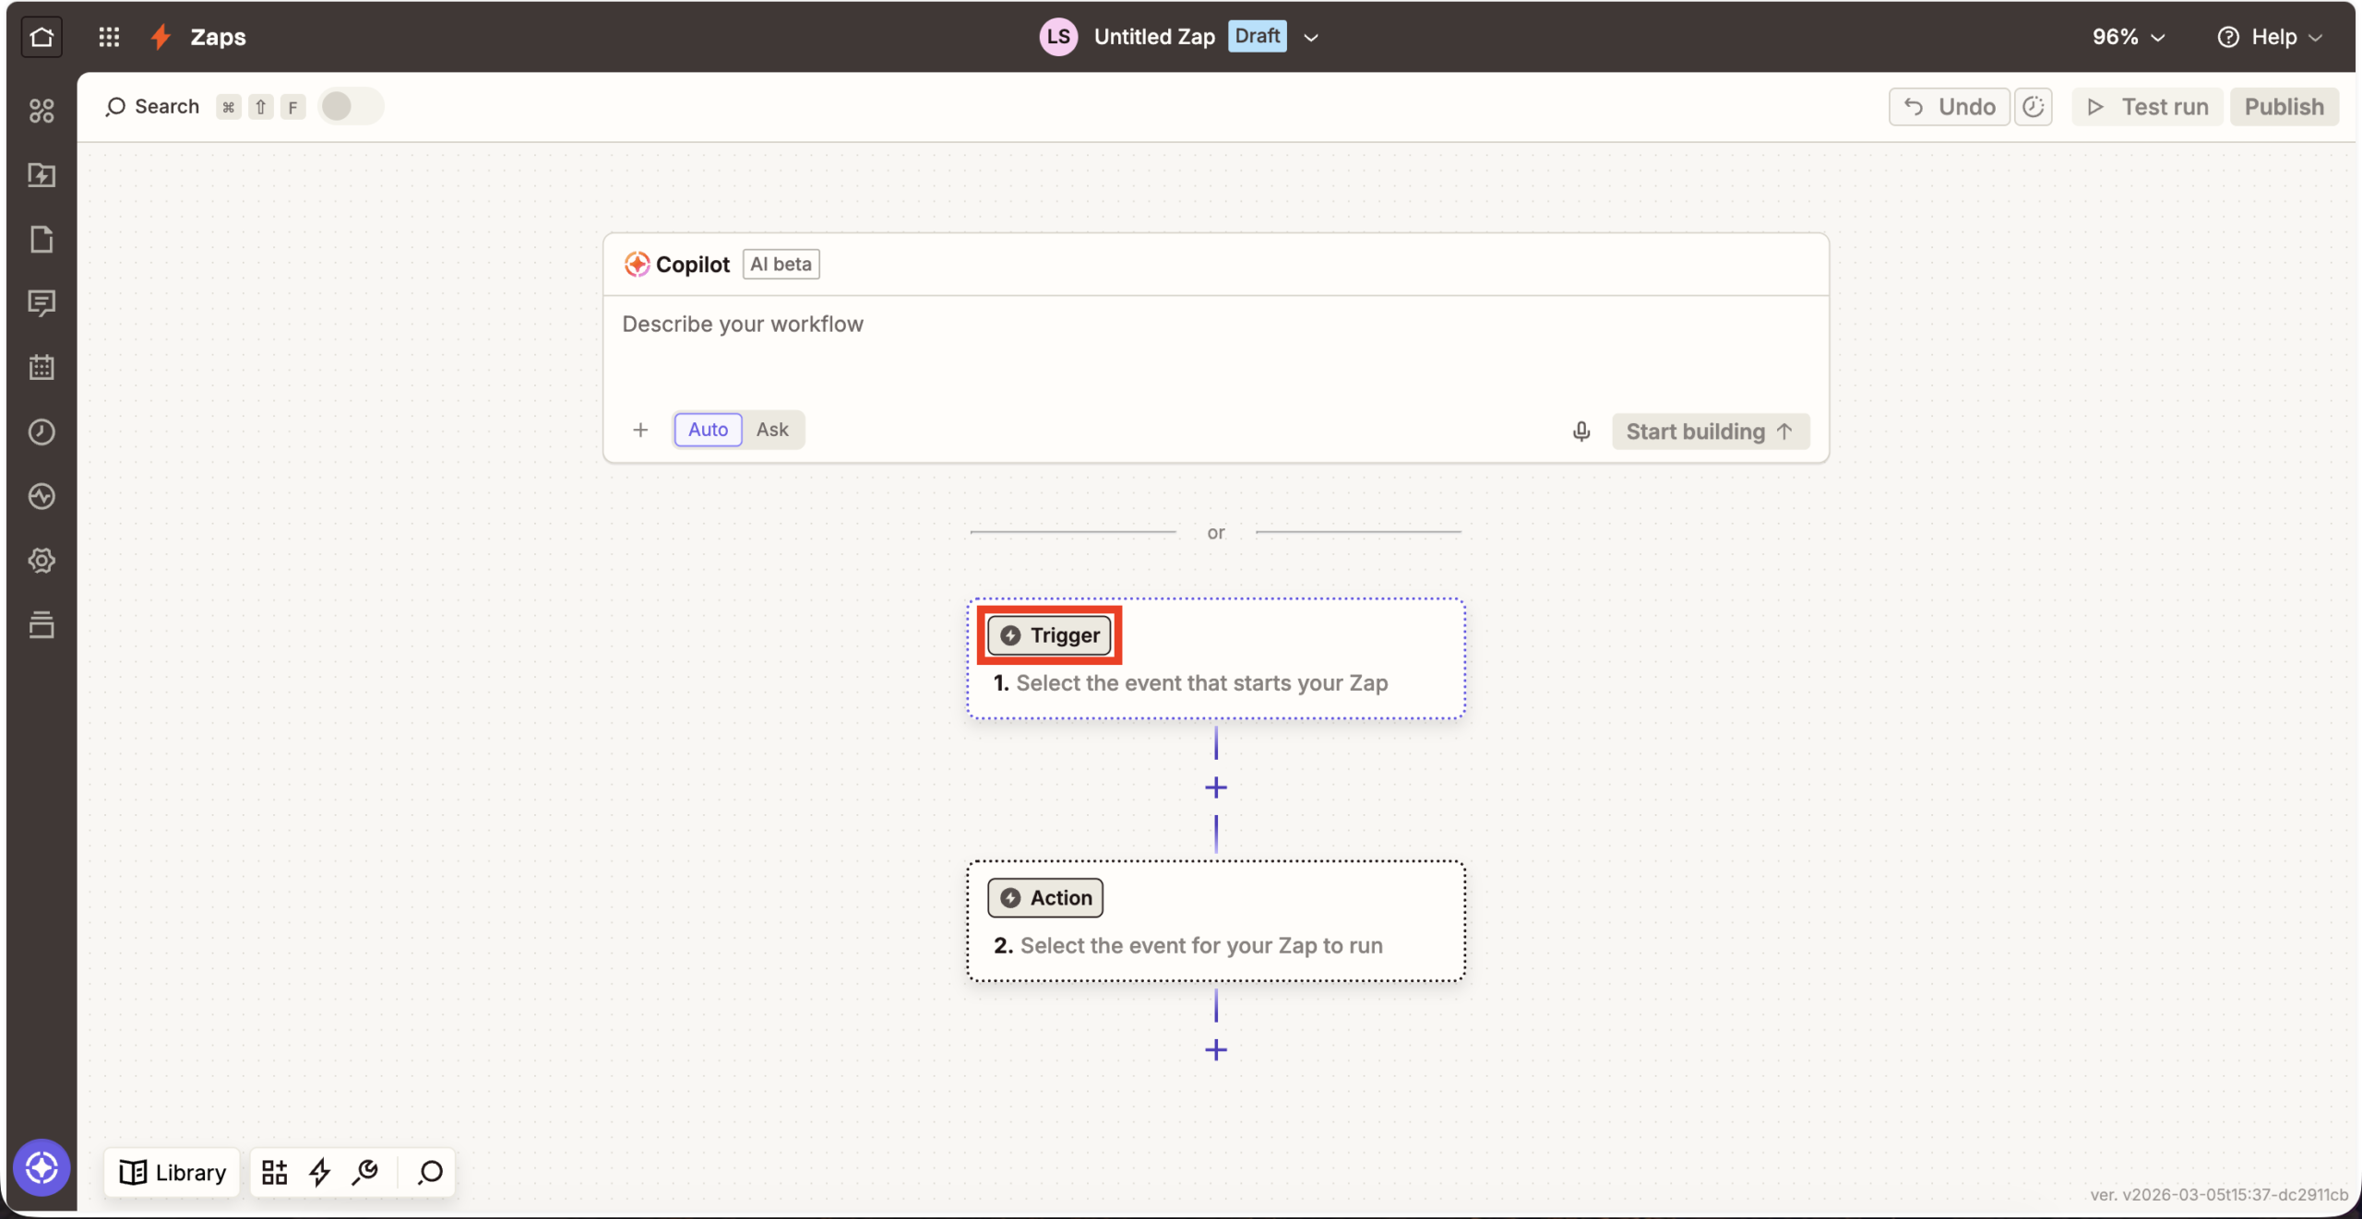
Task: Open the 96% zoom dropdown
Action: pos(2128,37)
